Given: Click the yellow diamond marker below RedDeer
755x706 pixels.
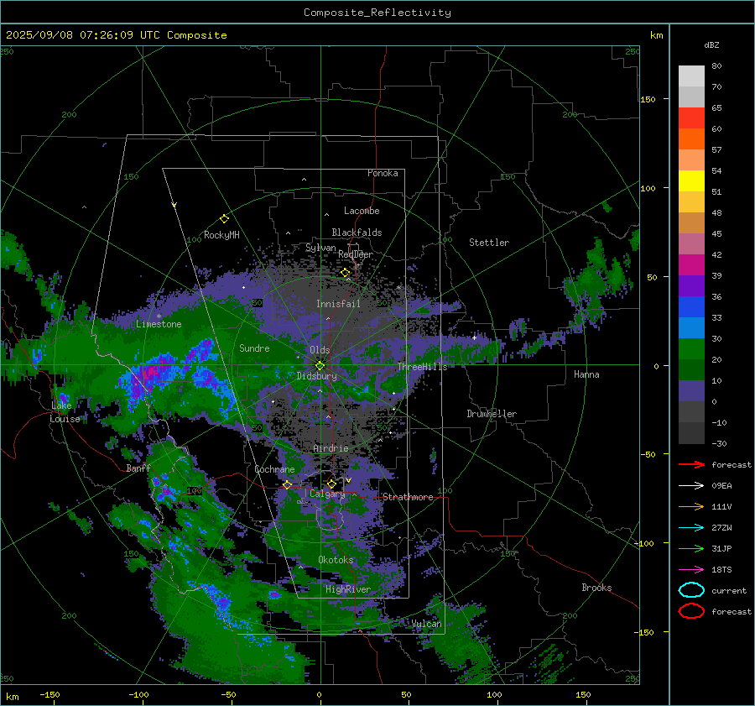Looking at the screenshot, I should [345, 273].
